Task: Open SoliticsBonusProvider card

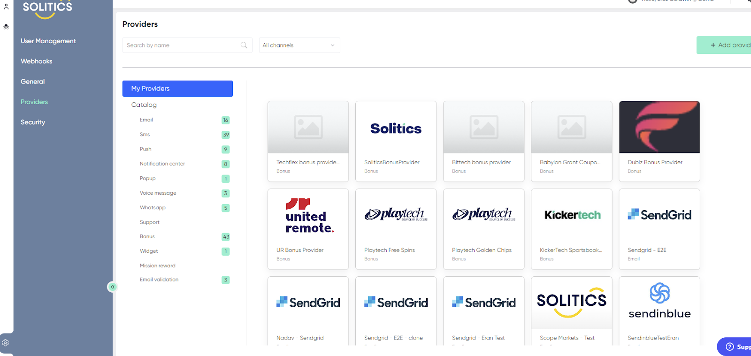Action: pyautogui.click(x=396, y=141)
